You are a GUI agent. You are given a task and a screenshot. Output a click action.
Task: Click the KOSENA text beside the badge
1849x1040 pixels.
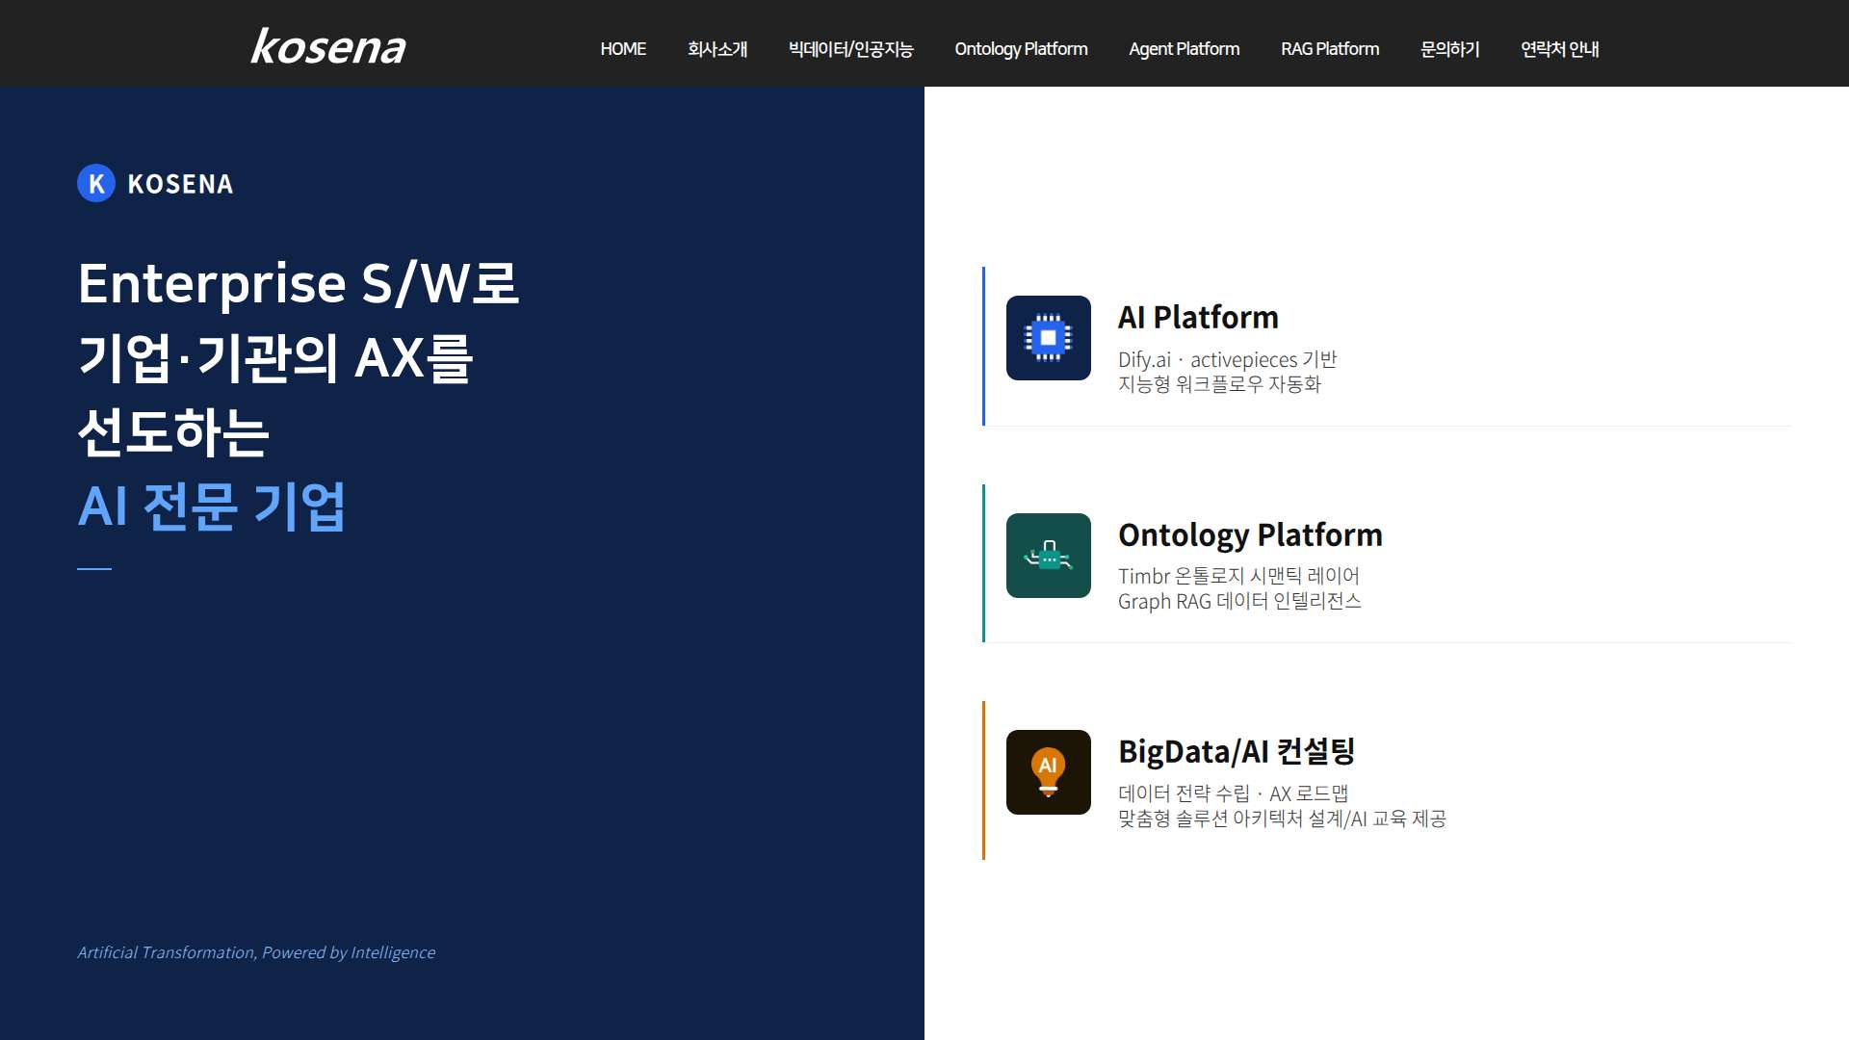pyautogui.click(x=180, y=184)
